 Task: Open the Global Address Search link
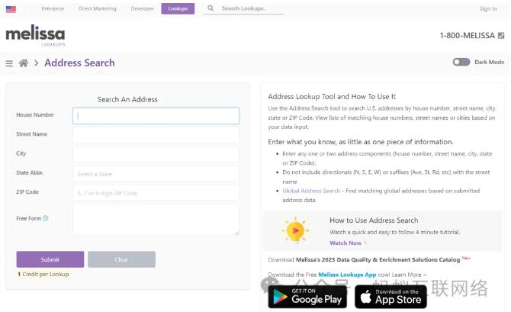click(x=311, y=191)
